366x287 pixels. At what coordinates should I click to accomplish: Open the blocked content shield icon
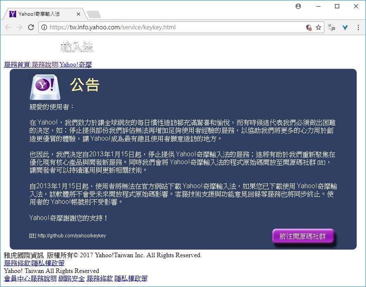click(309, 27)
